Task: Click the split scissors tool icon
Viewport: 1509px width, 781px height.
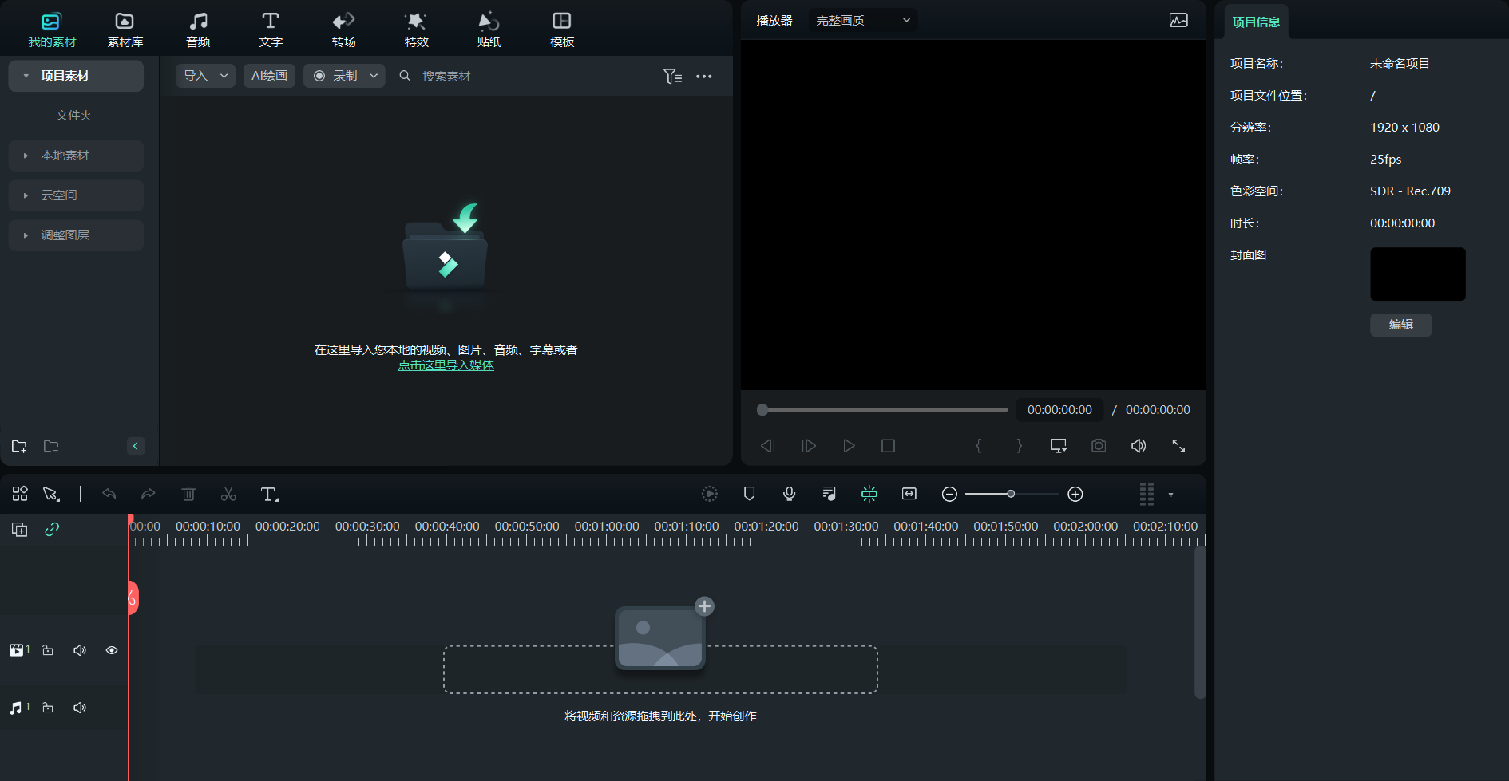Action: (x=228, y=495)
